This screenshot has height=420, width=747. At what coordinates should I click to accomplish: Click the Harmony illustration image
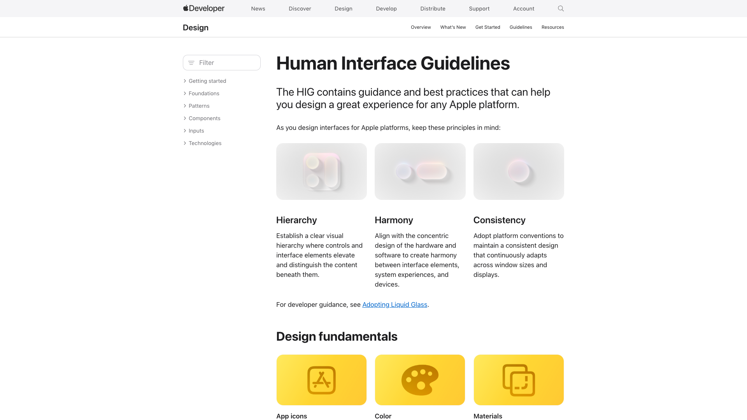click(420, 171)
